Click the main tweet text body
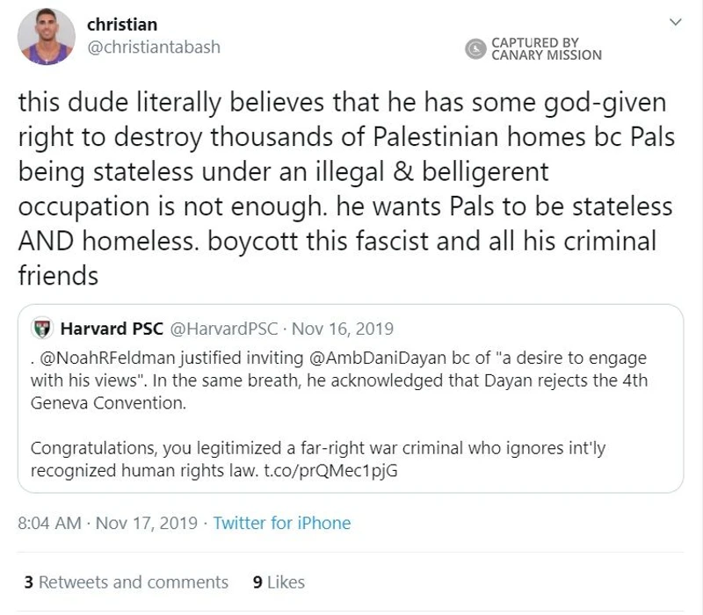Image resolution: width=703 pixels, height=615 pixels. click(346, 188)
